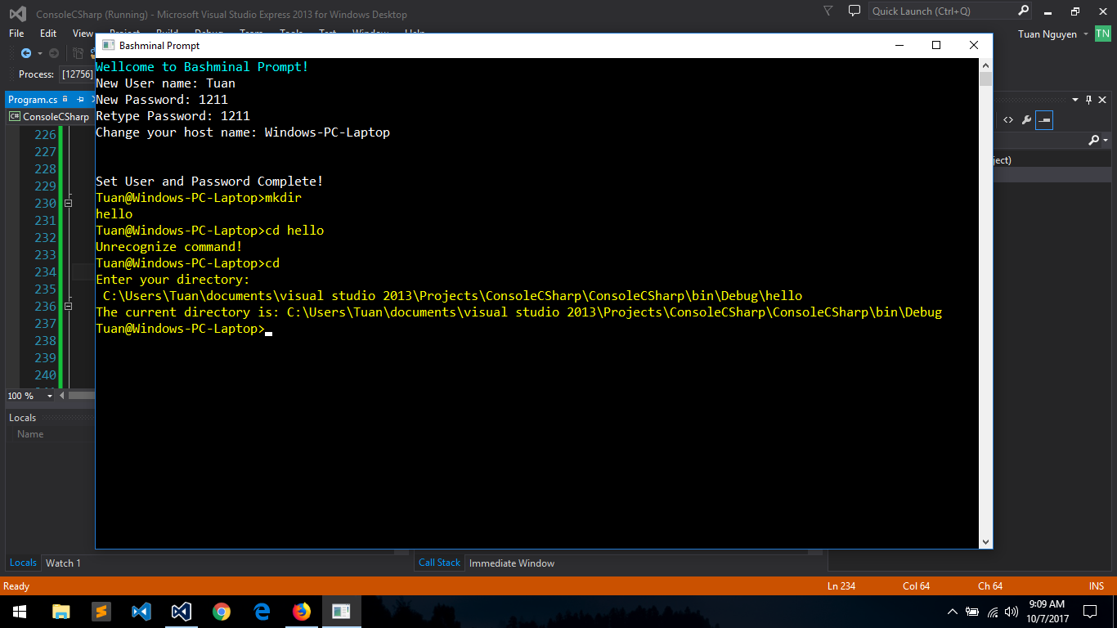This screenshot has width=1117, height=628.
Task: Open Sublime Text from the taskbar
Action: (101, 612)
